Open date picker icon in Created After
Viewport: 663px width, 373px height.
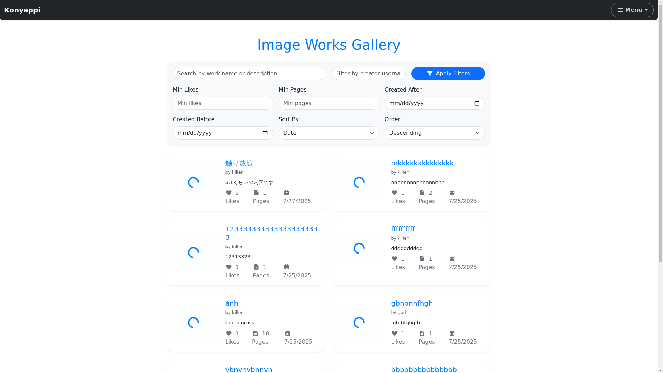click(x=477, y=103)
